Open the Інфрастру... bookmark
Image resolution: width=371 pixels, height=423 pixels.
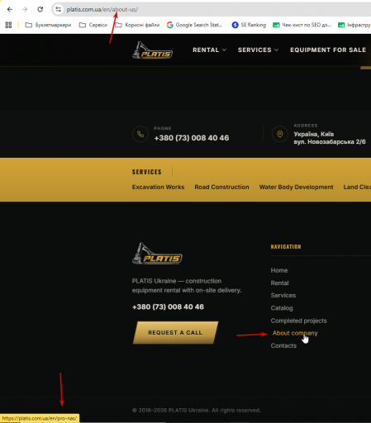click(354, 25)
